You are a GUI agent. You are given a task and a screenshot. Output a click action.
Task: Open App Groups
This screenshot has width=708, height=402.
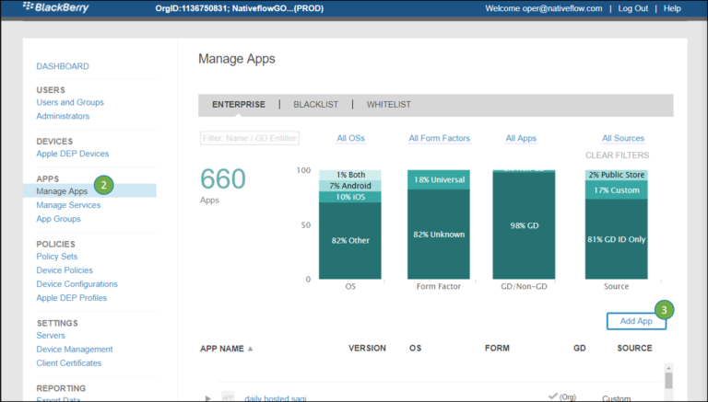59,219
